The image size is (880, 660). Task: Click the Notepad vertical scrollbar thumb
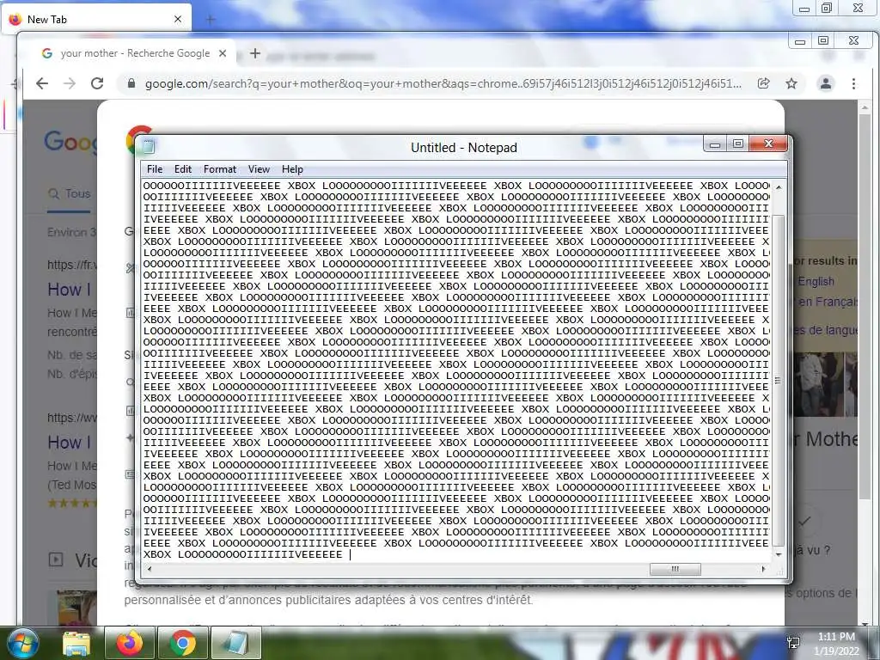pos(779,380)
